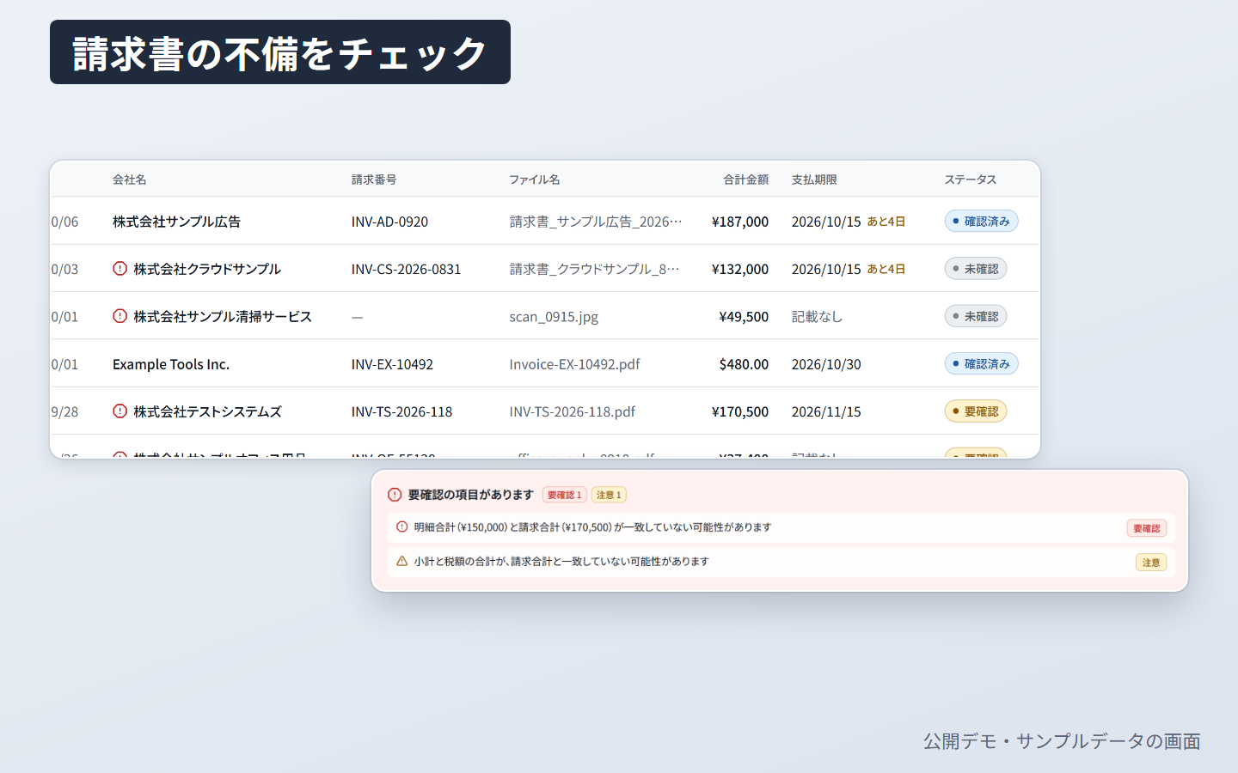Click あと4日 badge in 株式会社サンプル広告 row
This screenshot has width=1238, height=773.
886,222
